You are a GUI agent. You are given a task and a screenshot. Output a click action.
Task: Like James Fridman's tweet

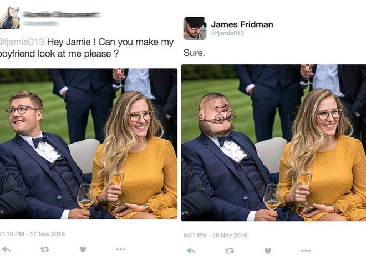click(x=268, y=251)
